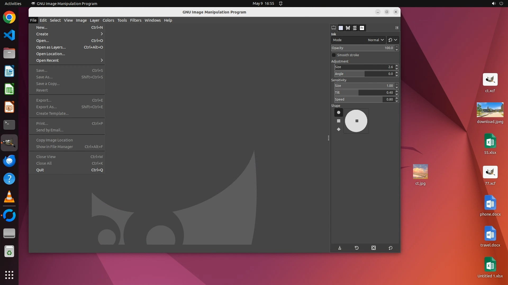Click Delete Tool Preset X icon
Screen dimensions: 508x285
pos(373,248)
